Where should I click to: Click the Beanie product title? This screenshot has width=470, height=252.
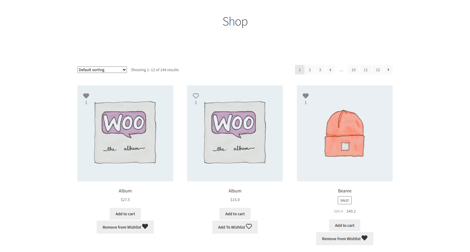coord(345,191)
